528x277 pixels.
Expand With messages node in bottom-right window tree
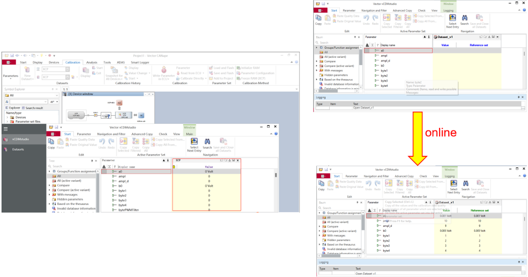[x=319, y=235]
